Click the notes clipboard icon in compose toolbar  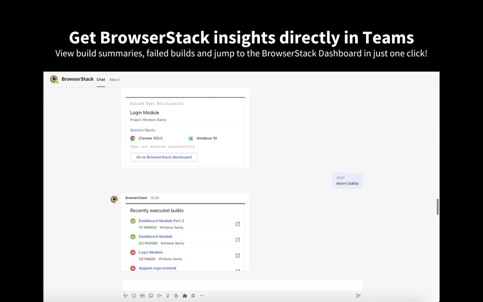point(193,296)
